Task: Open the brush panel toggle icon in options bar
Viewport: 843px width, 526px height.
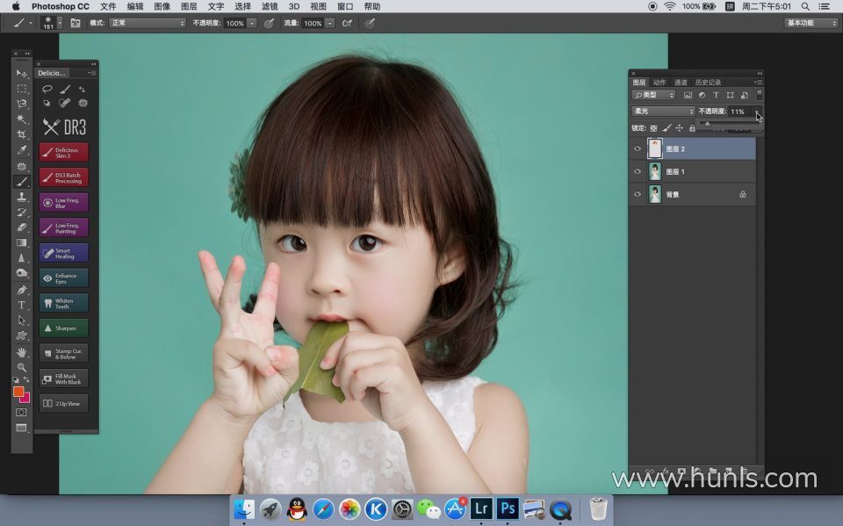Action: tap(76, 23)
